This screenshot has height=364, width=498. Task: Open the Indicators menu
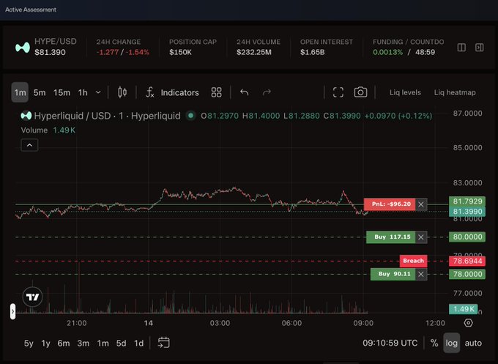[172, 92]
